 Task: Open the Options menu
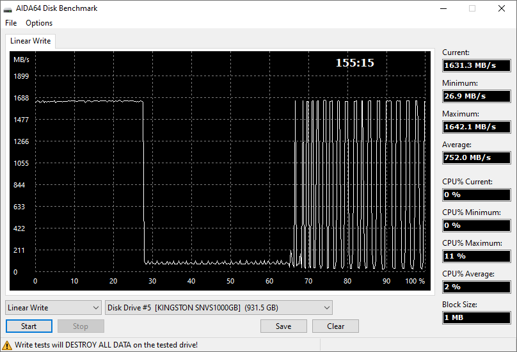point(39,23)
